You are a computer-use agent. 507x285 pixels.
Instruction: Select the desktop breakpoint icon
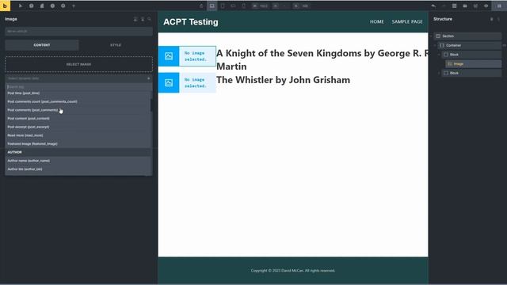(x=212, y=6)
